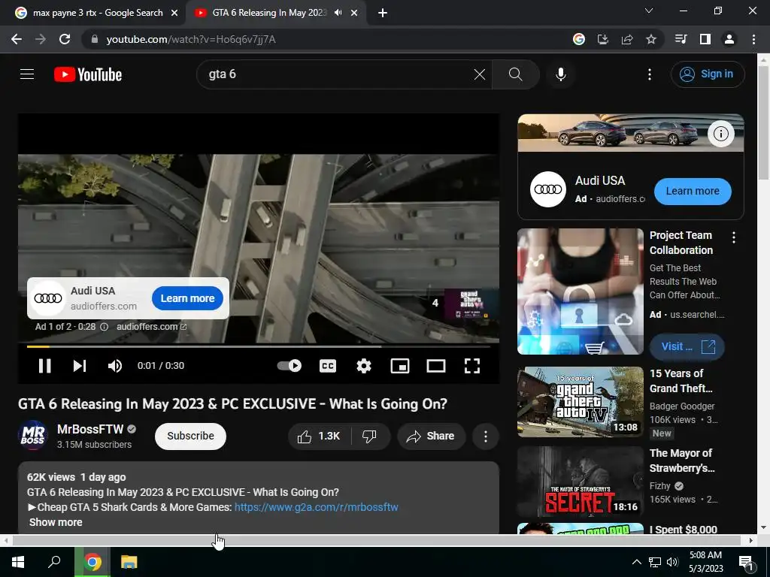Show hidden system tray icons
Screen dimensions: 770x577
coord(636,562)
